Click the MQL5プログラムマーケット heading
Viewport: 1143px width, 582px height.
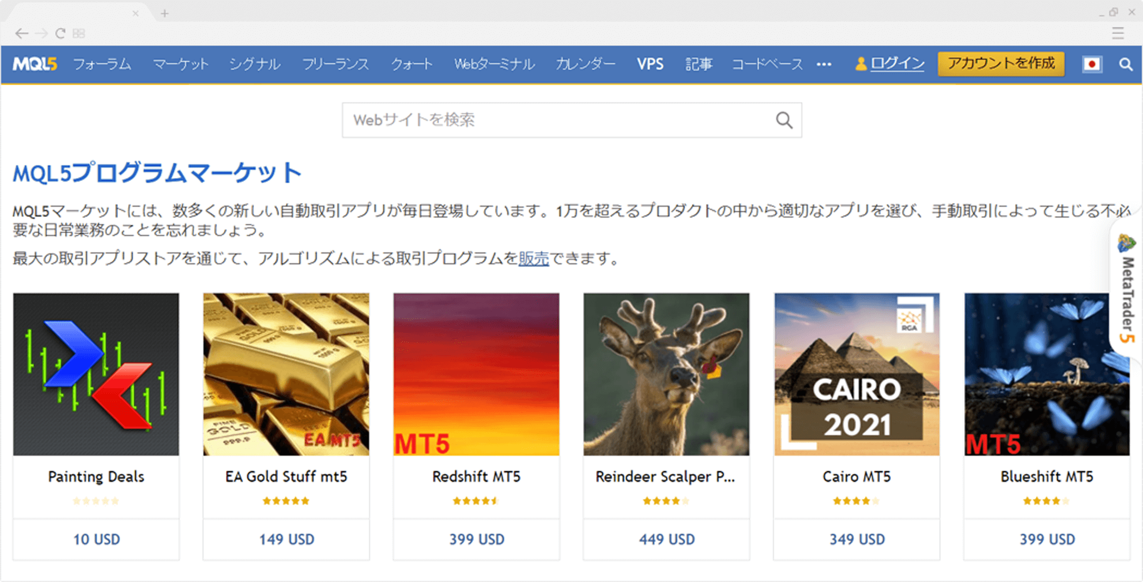tap(157, 173)
